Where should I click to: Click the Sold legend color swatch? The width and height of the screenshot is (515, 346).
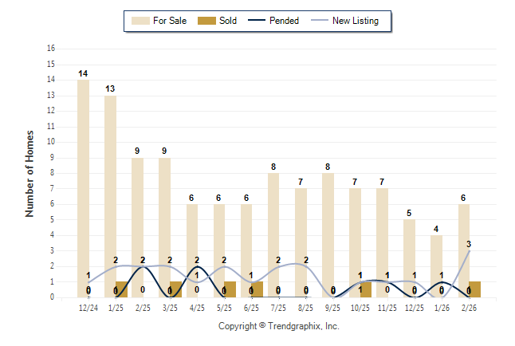[205, 21]
